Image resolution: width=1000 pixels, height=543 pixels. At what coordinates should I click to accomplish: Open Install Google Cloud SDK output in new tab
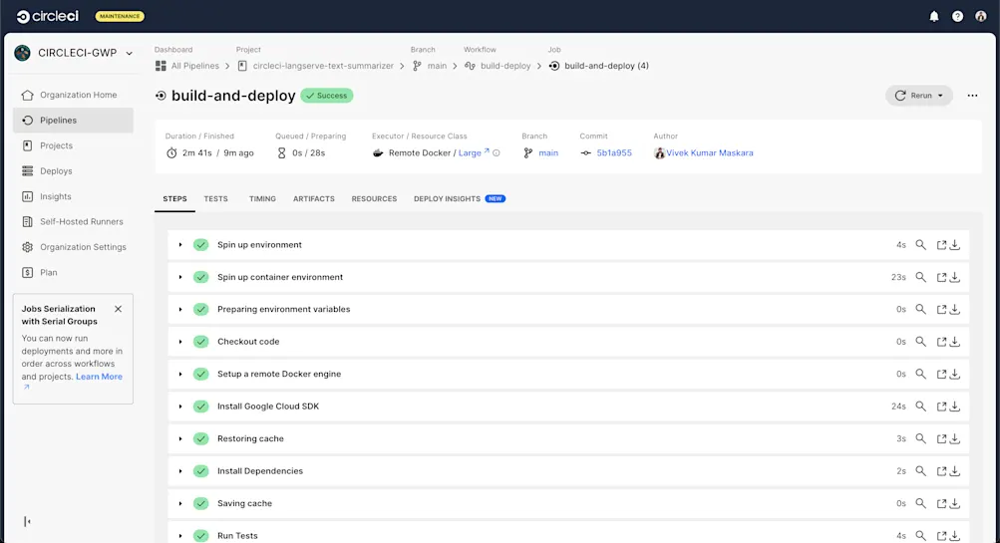(941, 407)
